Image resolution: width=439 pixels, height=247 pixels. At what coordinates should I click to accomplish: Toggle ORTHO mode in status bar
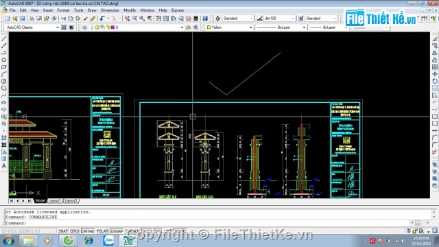(x=88, y=231)
